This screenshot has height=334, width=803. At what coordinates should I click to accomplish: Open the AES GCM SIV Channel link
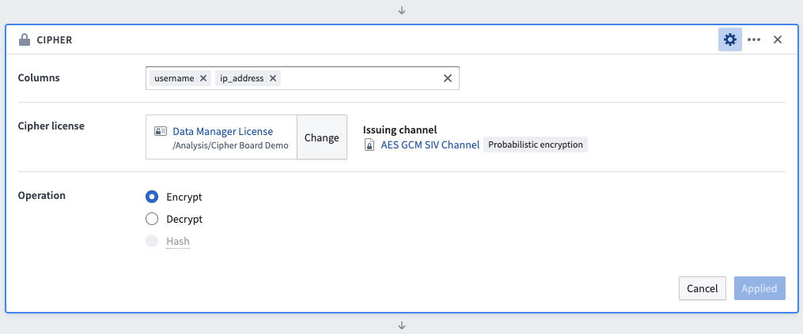pos(430,144)
